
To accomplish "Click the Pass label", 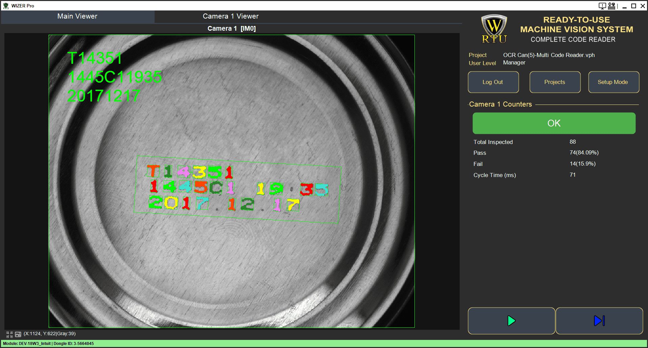I will pos(480,153).
